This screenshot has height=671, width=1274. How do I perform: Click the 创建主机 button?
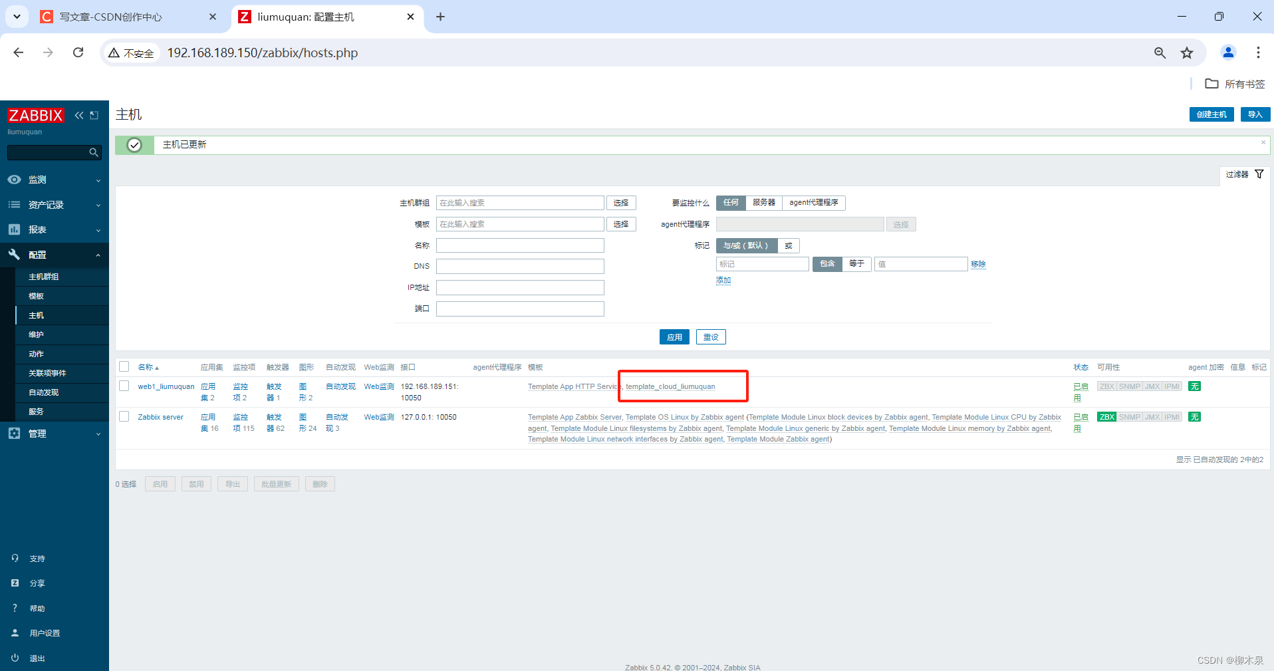pos(1211,114)
